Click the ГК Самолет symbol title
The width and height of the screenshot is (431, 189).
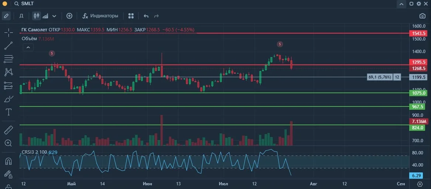pyautogui.click(x=34, y=29)
